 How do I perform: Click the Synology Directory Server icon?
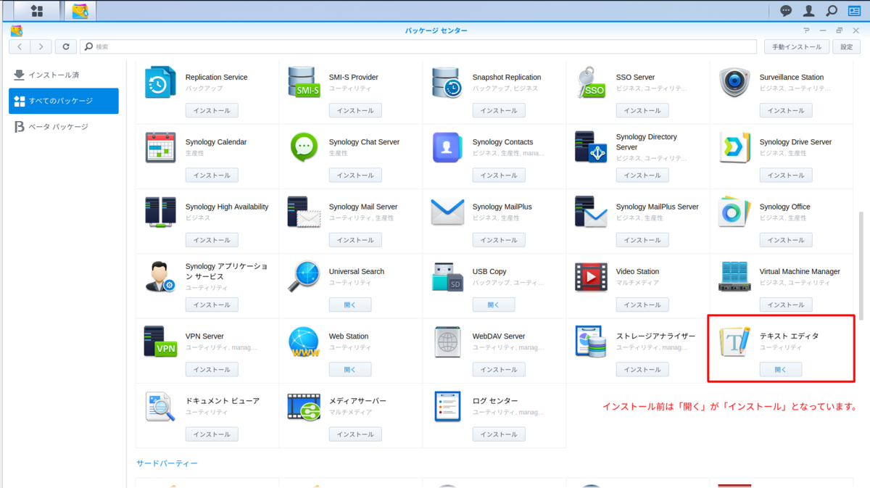click(591, 147)
